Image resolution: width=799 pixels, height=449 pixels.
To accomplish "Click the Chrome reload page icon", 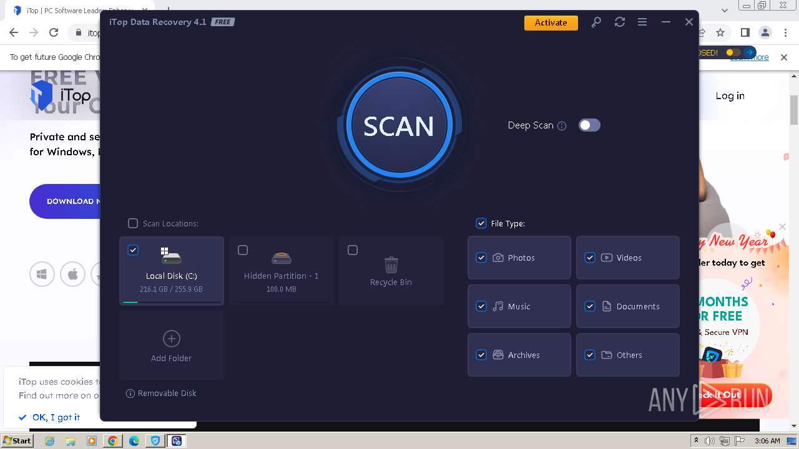I will click(x=54, y=32).
